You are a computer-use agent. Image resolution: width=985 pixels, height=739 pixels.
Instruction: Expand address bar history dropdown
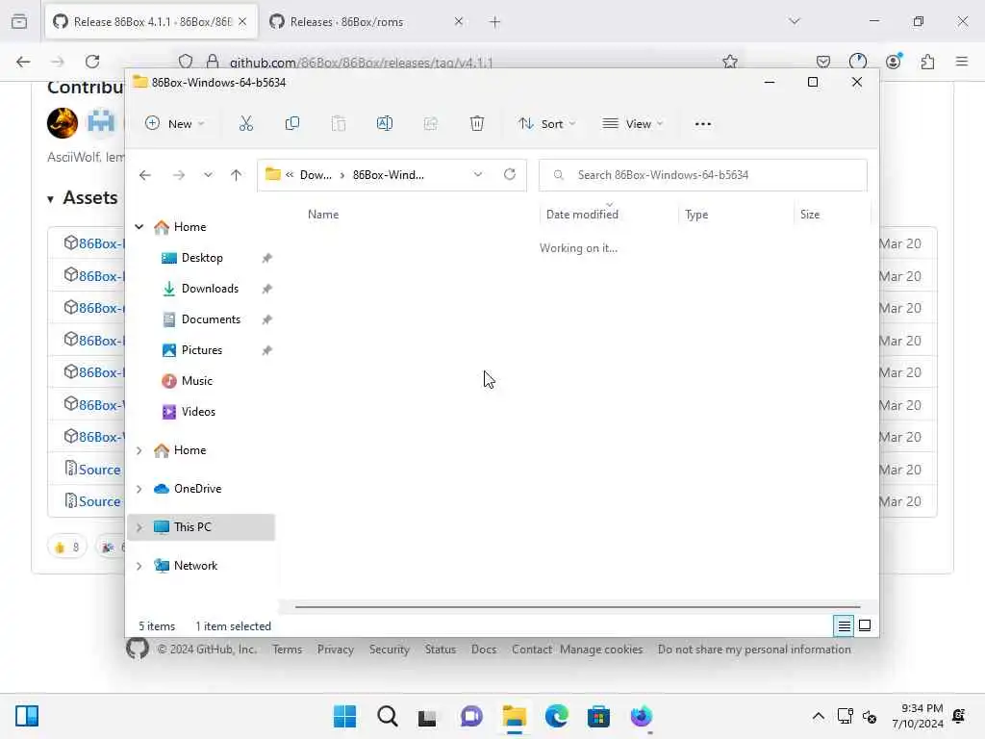click(x=478, y=174)
